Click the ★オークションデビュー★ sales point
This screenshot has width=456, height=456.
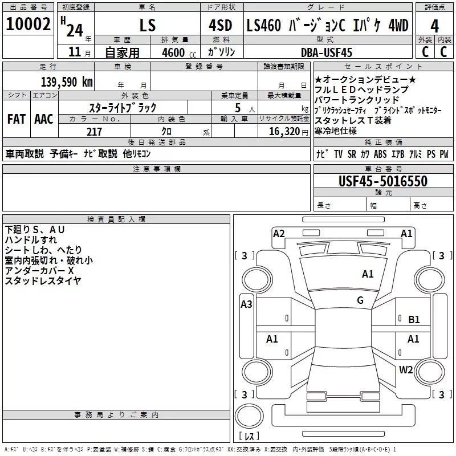coord(365,79)
